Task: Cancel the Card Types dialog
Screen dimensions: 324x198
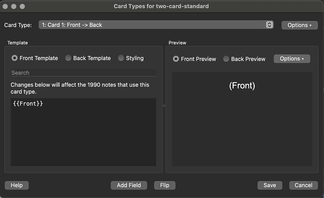Action: click(303, 185)
